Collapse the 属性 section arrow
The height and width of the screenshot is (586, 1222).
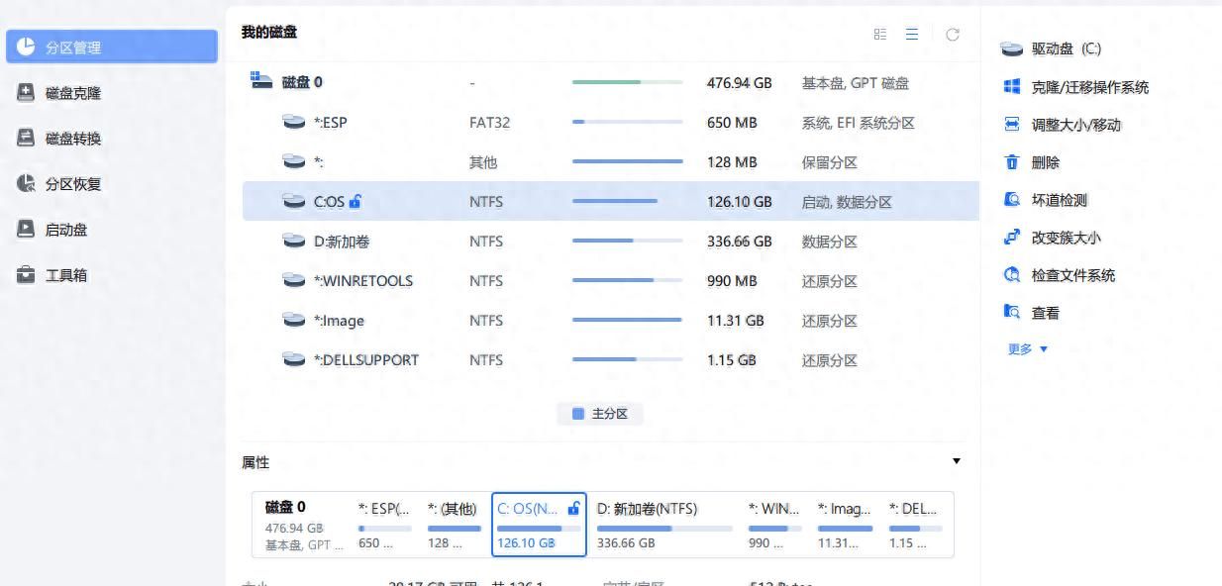point(956,461)
